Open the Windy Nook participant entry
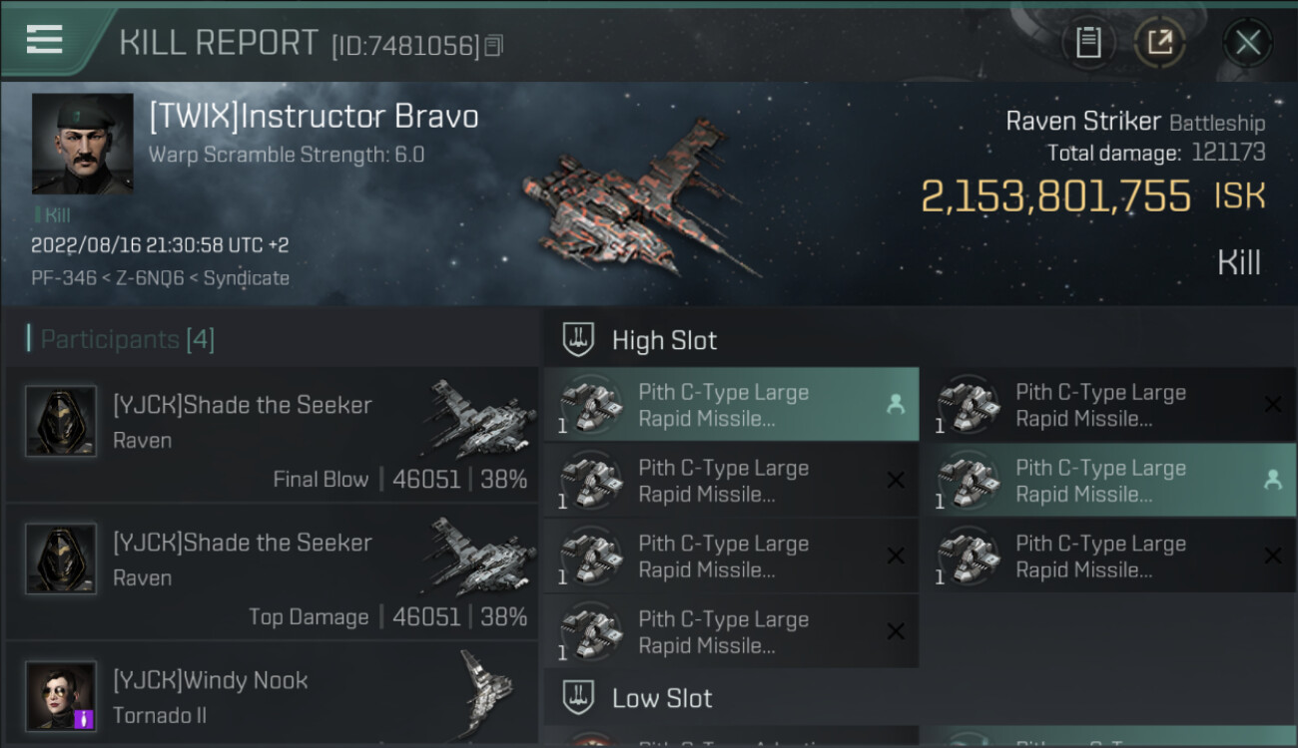 pyautogui.click(x=272, y=696)
